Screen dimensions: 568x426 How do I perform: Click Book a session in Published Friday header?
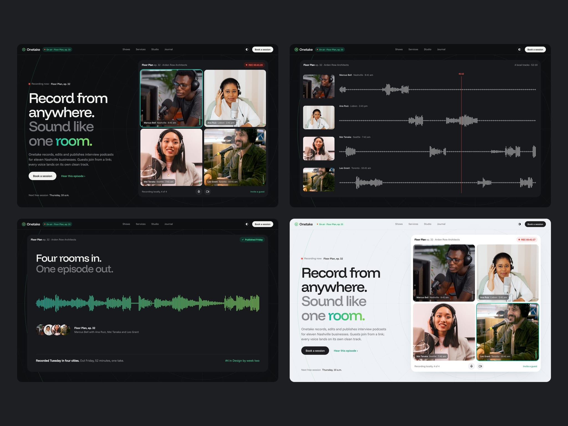click(x=263, y=224)
